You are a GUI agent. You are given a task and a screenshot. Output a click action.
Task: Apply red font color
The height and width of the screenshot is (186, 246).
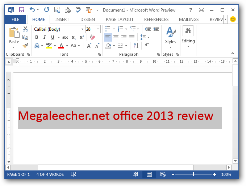click(61, 46)
